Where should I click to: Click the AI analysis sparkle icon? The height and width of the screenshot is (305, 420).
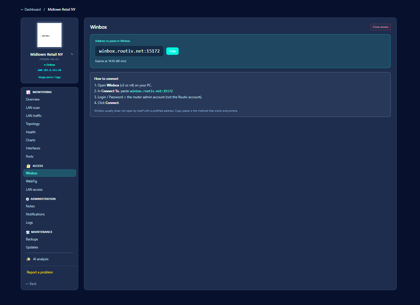tap(28, 259)
